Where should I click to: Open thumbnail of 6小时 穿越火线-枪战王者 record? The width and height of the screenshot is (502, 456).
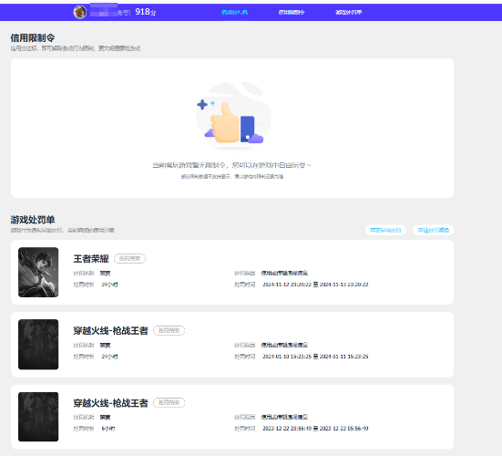(x=38, y=417)
